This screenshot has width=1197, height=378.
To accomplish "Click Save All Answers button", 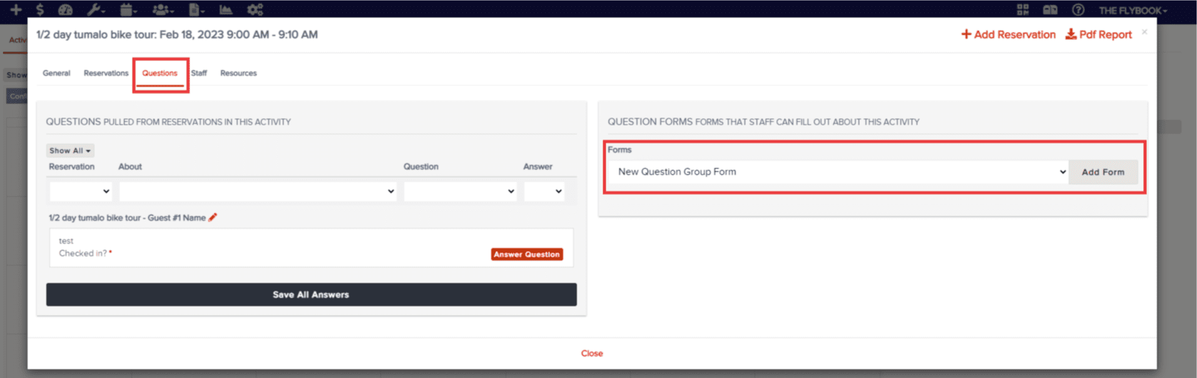I will point(311,294).
